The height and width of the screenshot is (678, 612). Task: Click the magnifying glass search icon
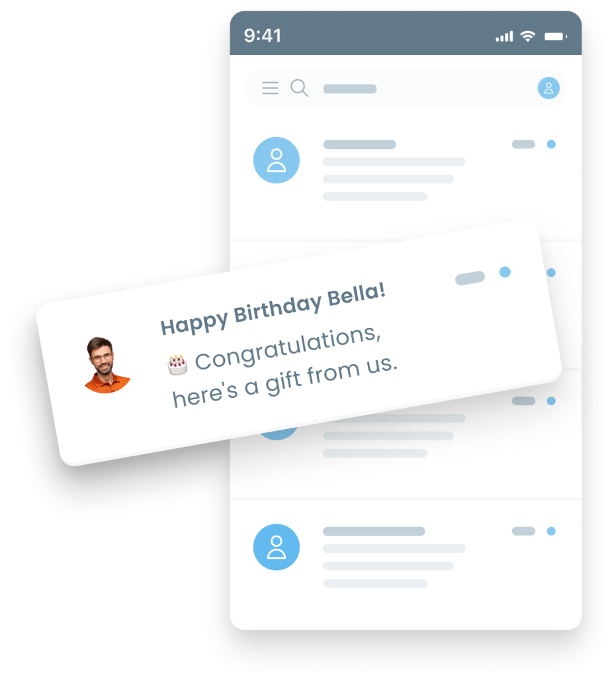pyautogui.click(x=299, y=88)
